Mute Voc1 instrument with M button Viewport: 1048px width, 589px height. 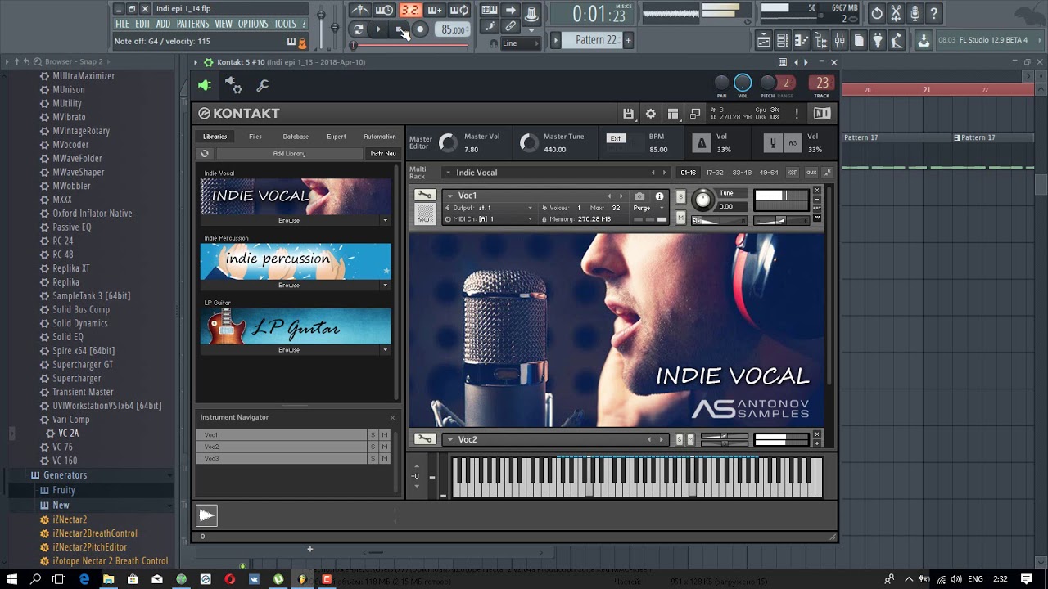[680, 218]
